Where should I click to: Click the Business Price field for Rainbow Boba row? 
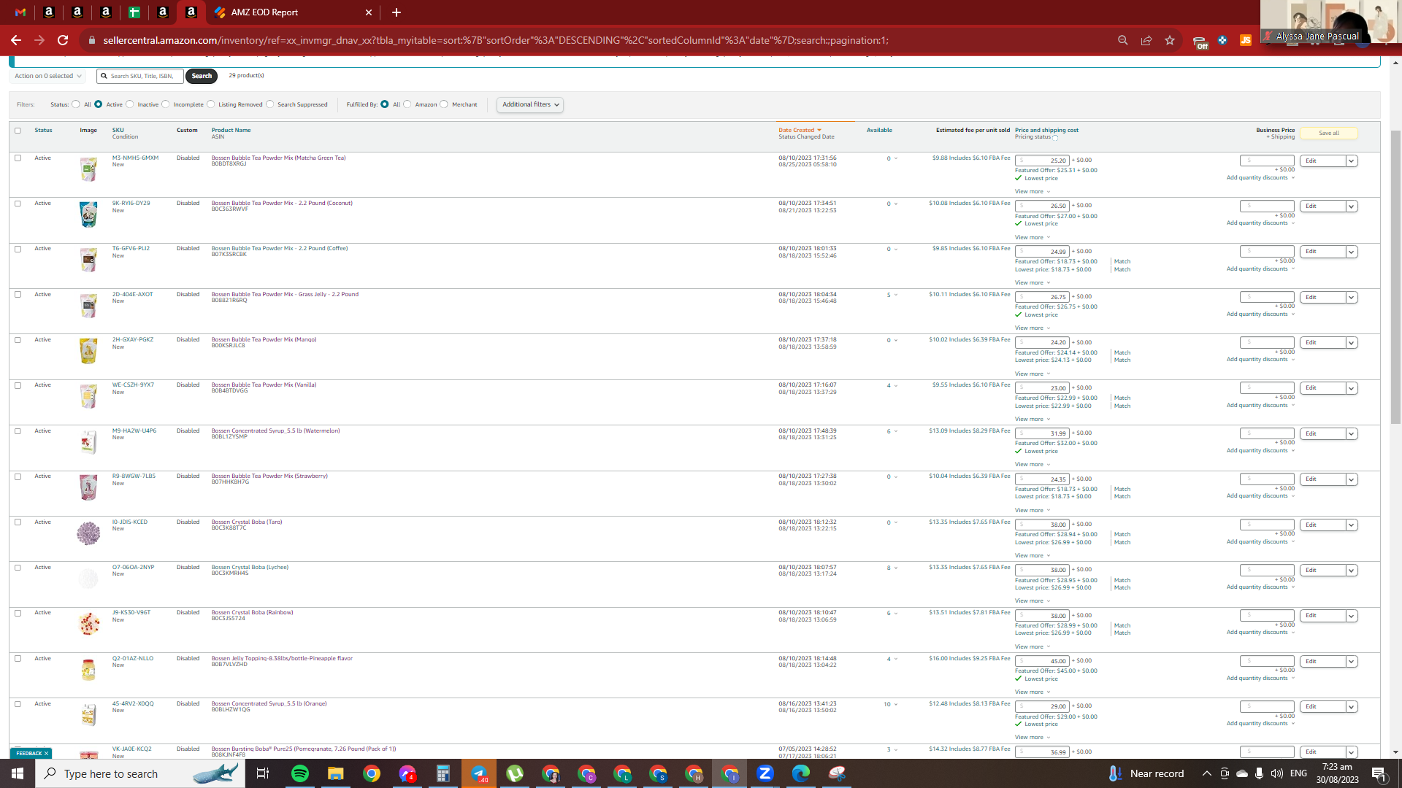click(1267, 616)
